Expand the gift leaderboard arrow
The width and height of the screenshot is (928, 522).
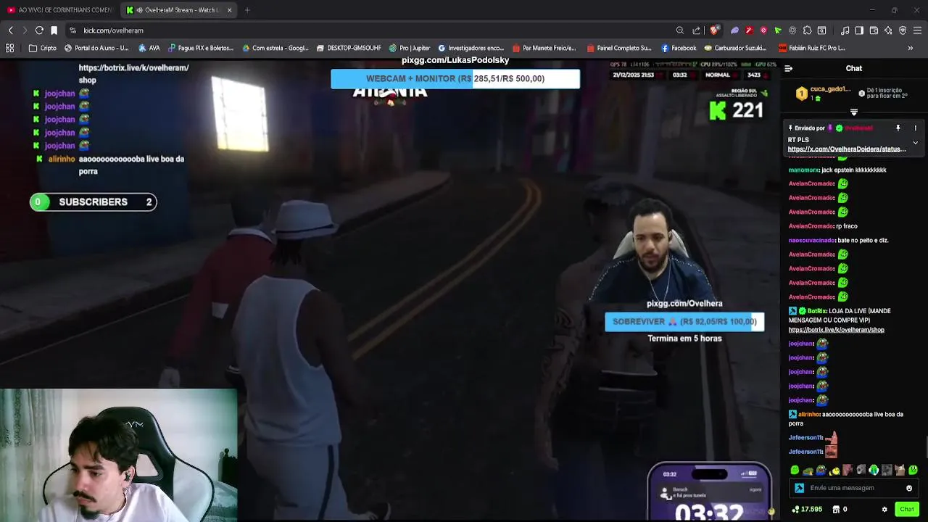(x=853, y=112)
